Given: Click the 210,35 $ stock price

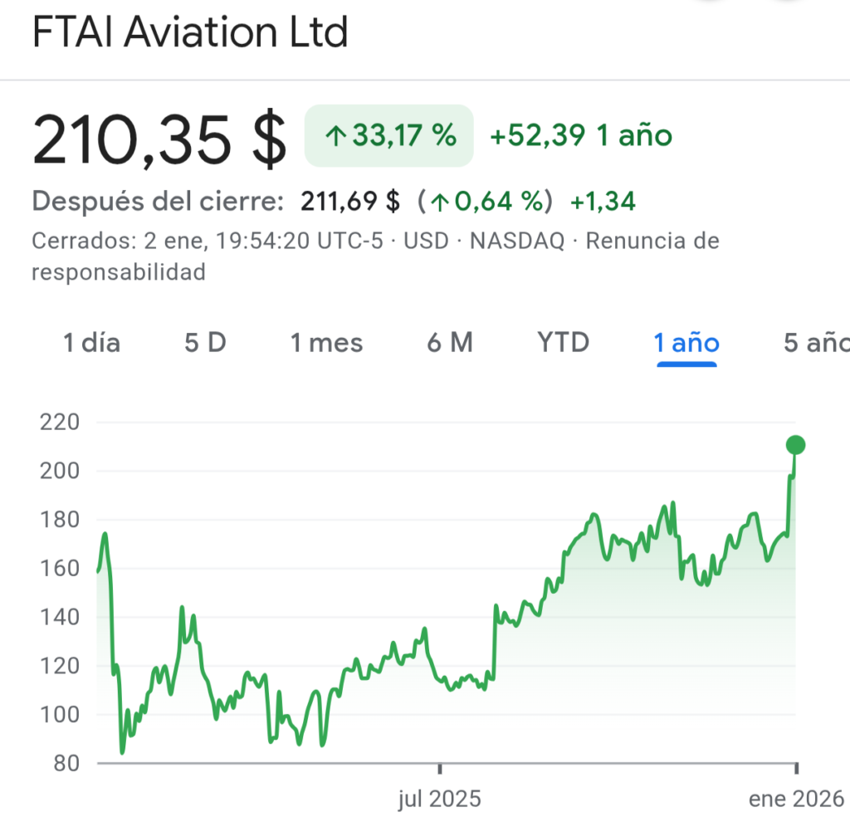Looking at the screenshot, I should pos(159,138).
